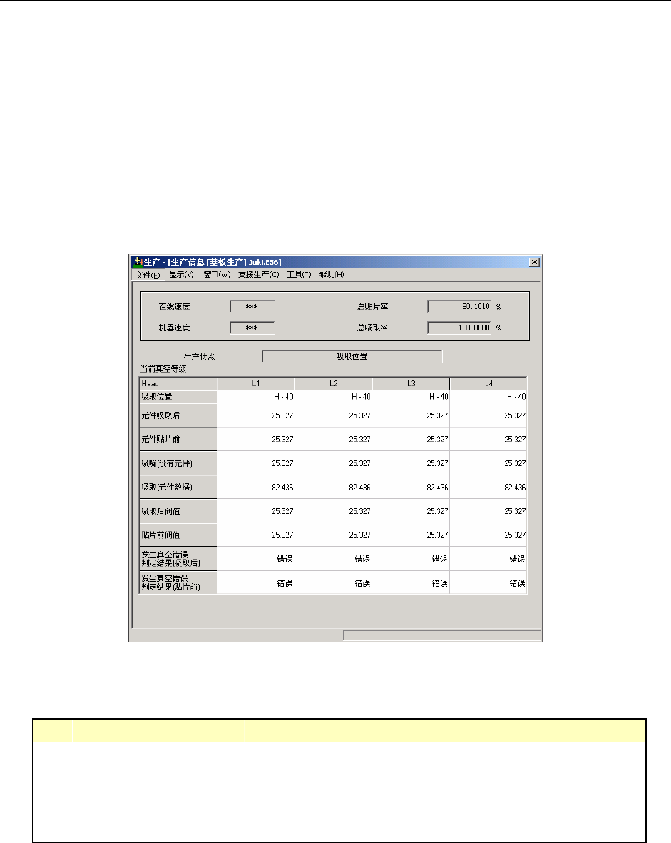671x843 pixels.
Task: Click the Head column header
Action: point(178,383)
